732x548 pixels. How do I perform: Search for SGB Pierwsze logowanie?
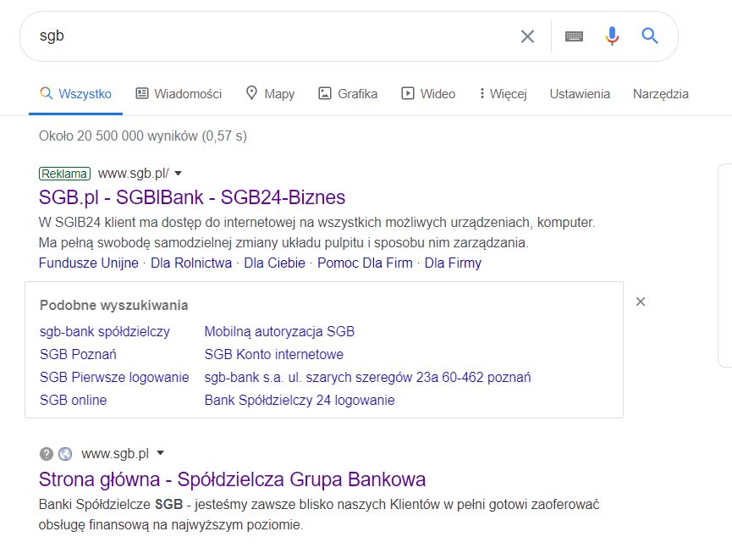pos(114,378)
